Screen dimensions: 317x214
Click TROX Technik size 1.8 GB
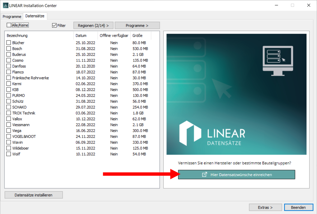(x=138, y=113)
